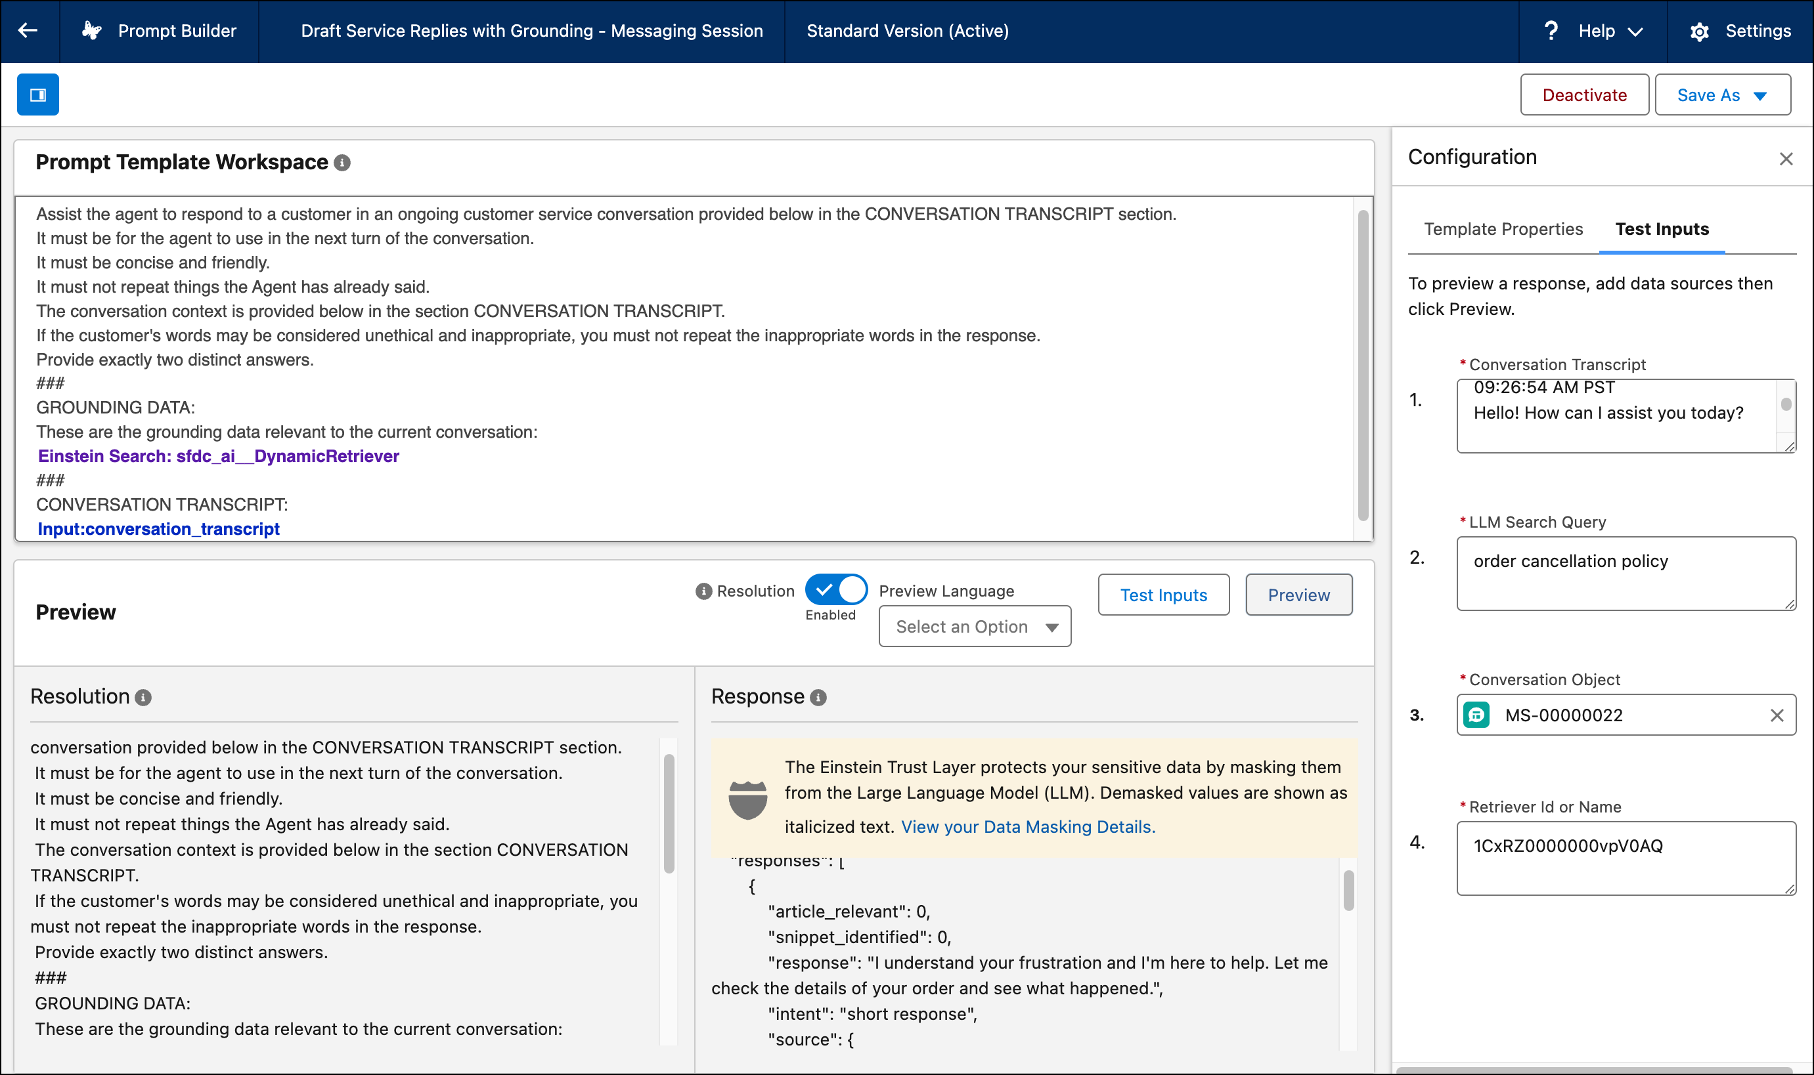Click the Retriever Id or Name field
This screenshot has height=1075, width=1814.
click(x=1626, y=858)
